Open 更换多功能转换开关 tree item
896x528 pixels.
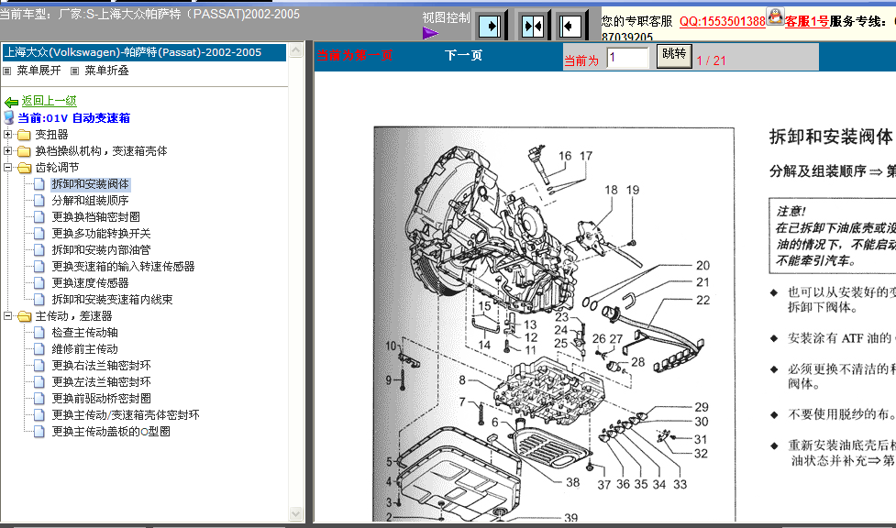point(101,234)
